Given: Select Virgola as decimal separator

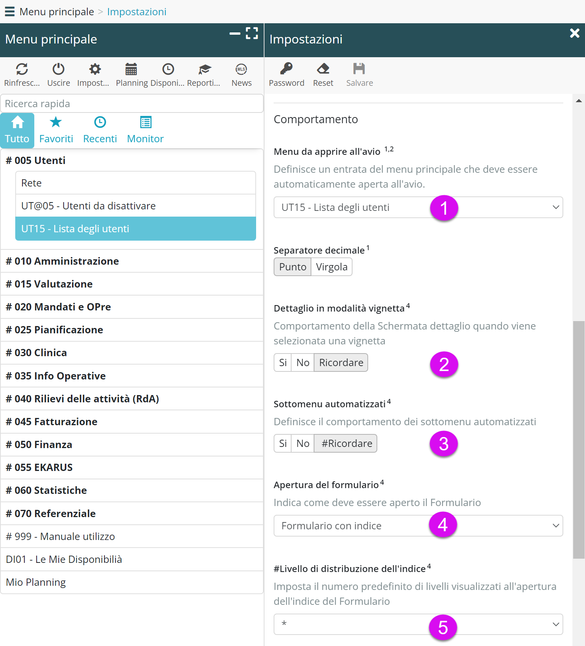Looking at the screenshot, I should click(x=331, y=267).
